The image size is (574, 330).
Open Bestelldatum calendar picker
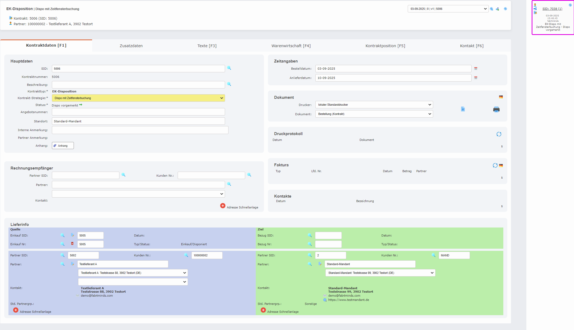(476, 69)
